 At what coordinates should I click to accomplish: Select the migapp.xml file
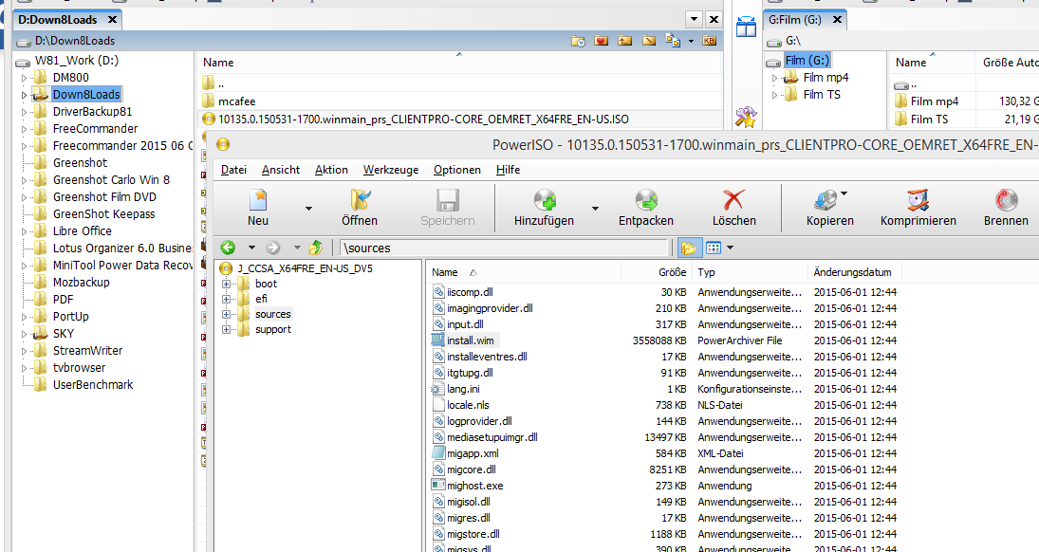point(473,453)
